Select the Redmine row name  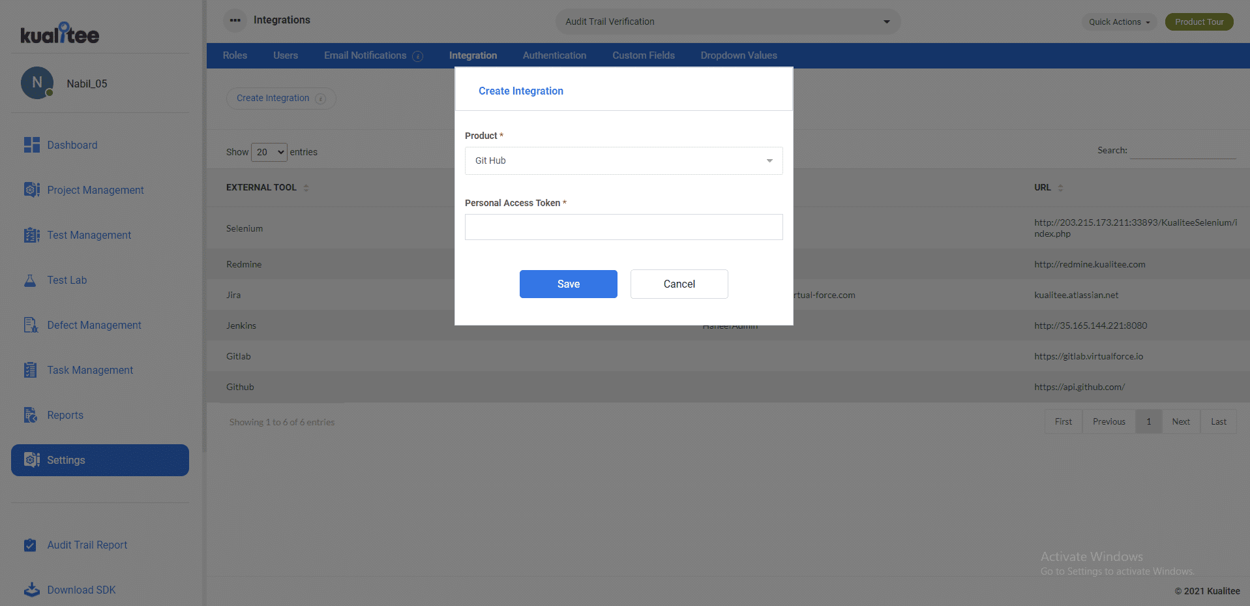[x=244, y=264]
